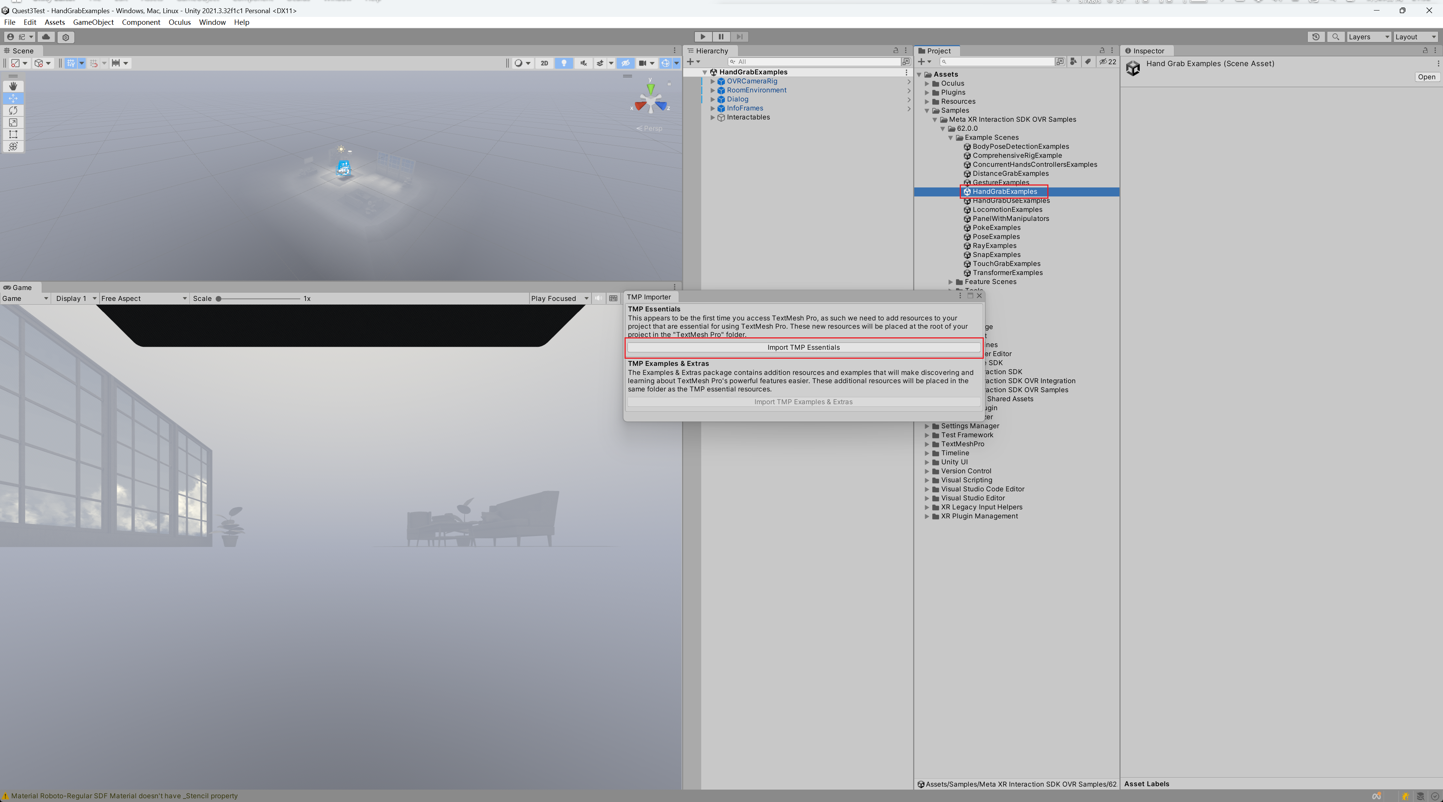The height and width of the screenshot is (802, 1443).
Task: Lock the Inspector panel
Action: (1425, 50)
